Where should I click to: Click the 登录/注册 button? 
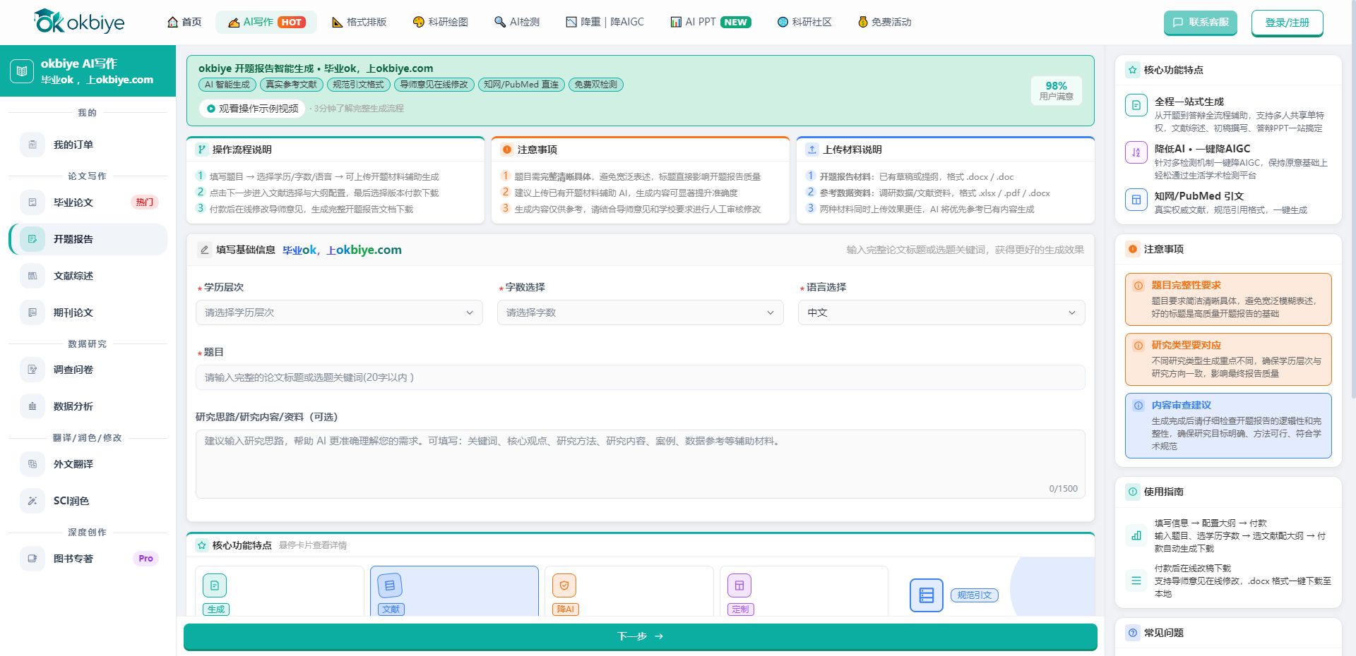pyautogui.click(x=1287, y=23)
